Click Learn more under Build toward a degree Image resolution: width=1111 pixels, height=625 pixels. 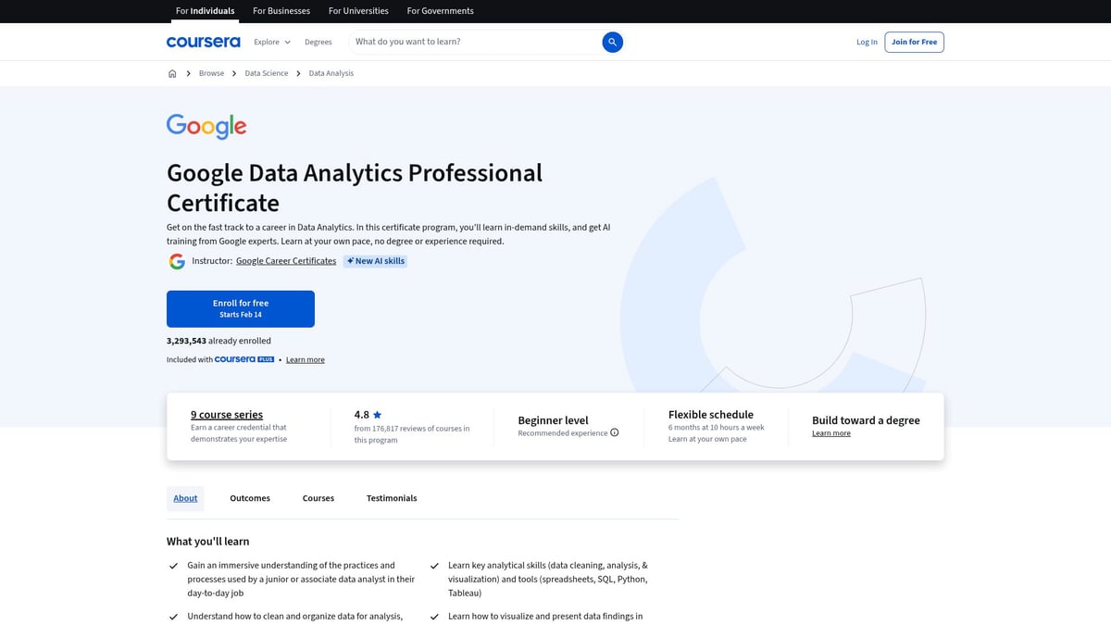tap(831, 433)
